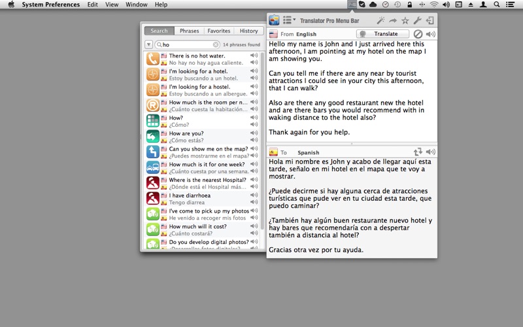Open the View menu
The width and height of the screenshot is (523, 327).
pyautogui.click(x=112, y=5)
